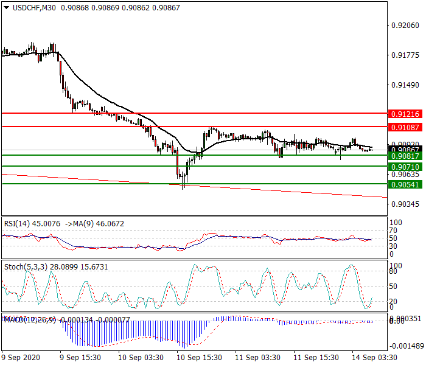The image size is (426, 365).
Task: Click the 80 level on the Stochastic scale
Action: click(393, 271)
